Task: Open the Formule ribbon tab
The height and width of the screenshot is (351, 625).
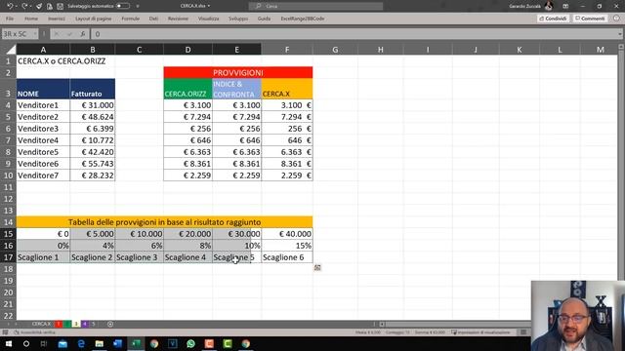Action: click(x=130, y=19)
